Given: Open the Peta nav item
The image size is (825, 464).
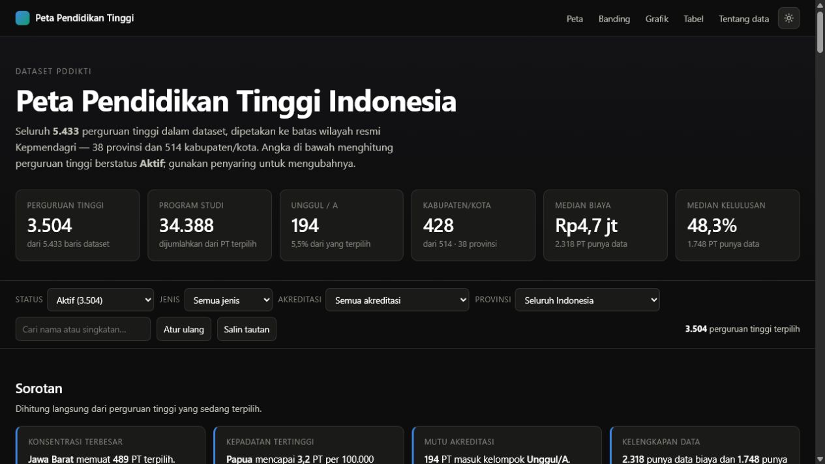Looking at the screenshot, I should [575, 19].
